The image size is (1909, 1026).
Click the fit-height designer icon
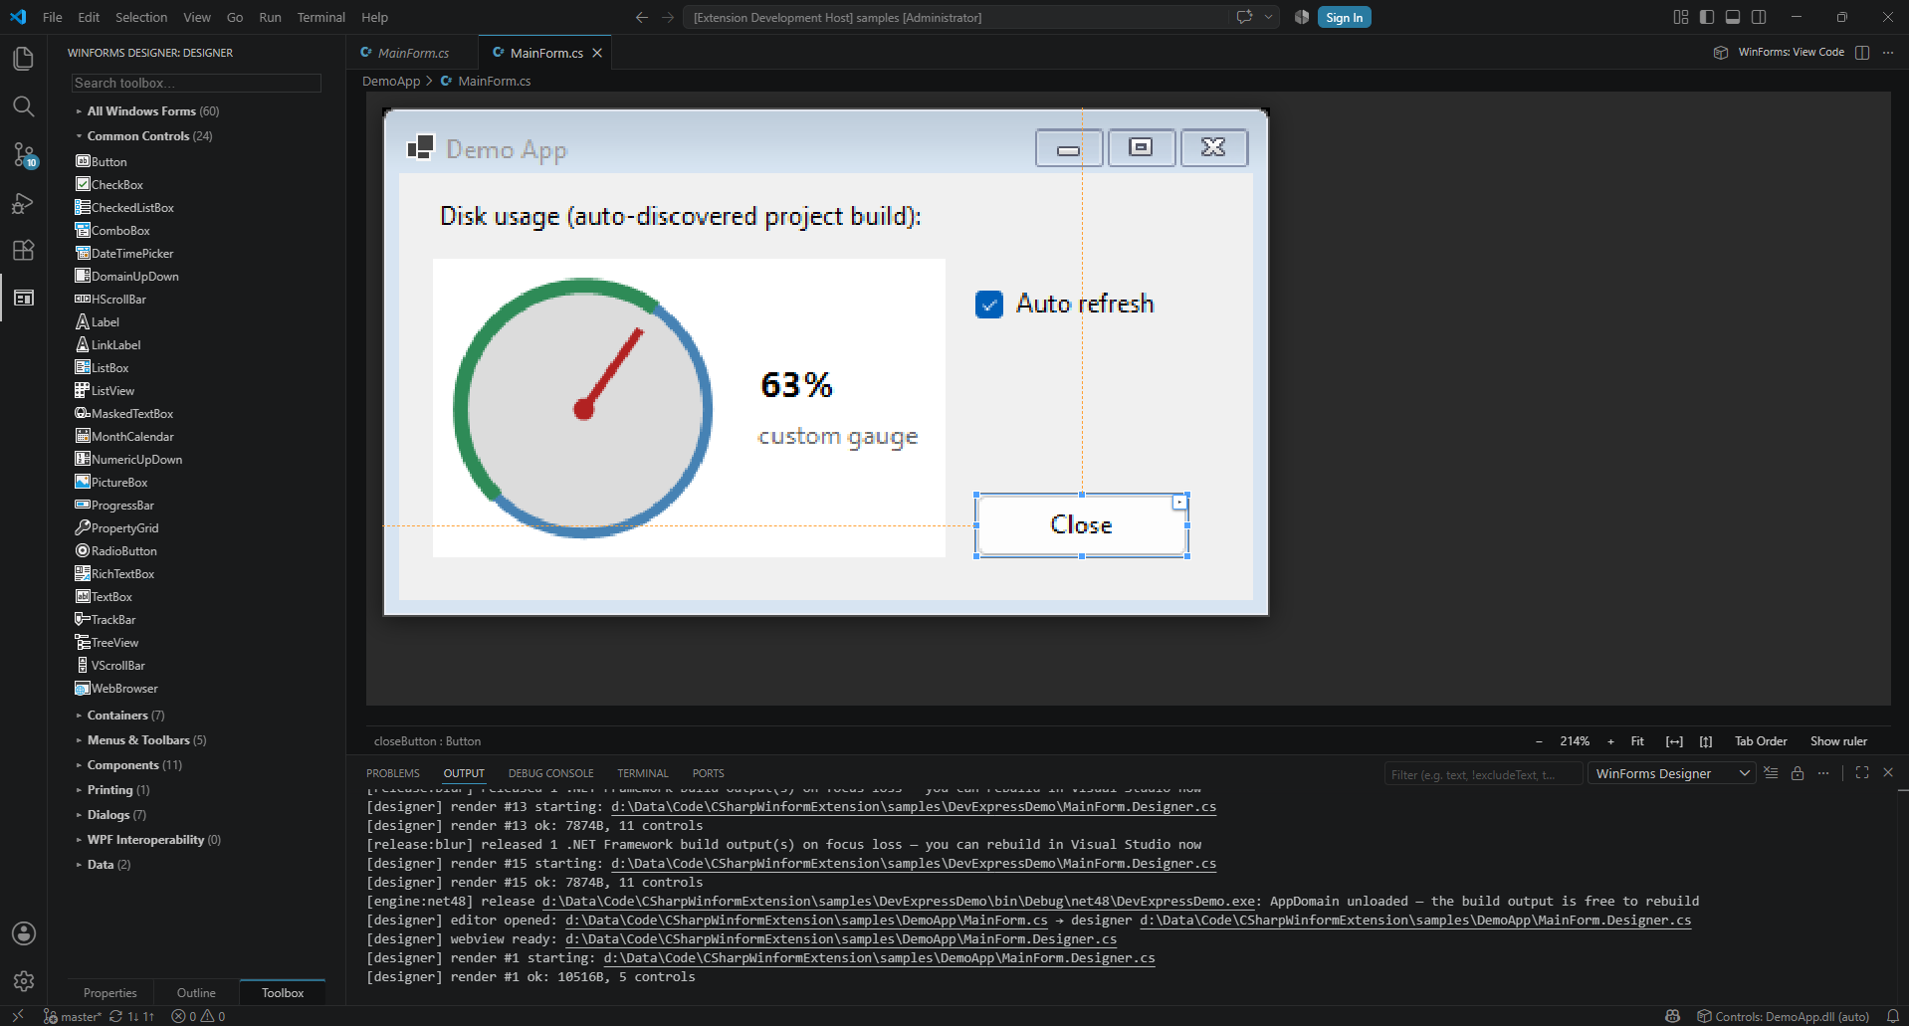1706,741
